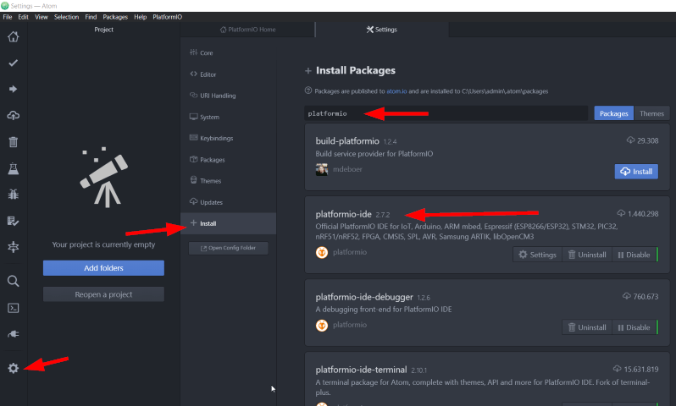The height and width of the screenshot is (406, 676).
Task: Click platformio author name on platformio-ide card
Action: pyautogui.click(x=350, y=252)
